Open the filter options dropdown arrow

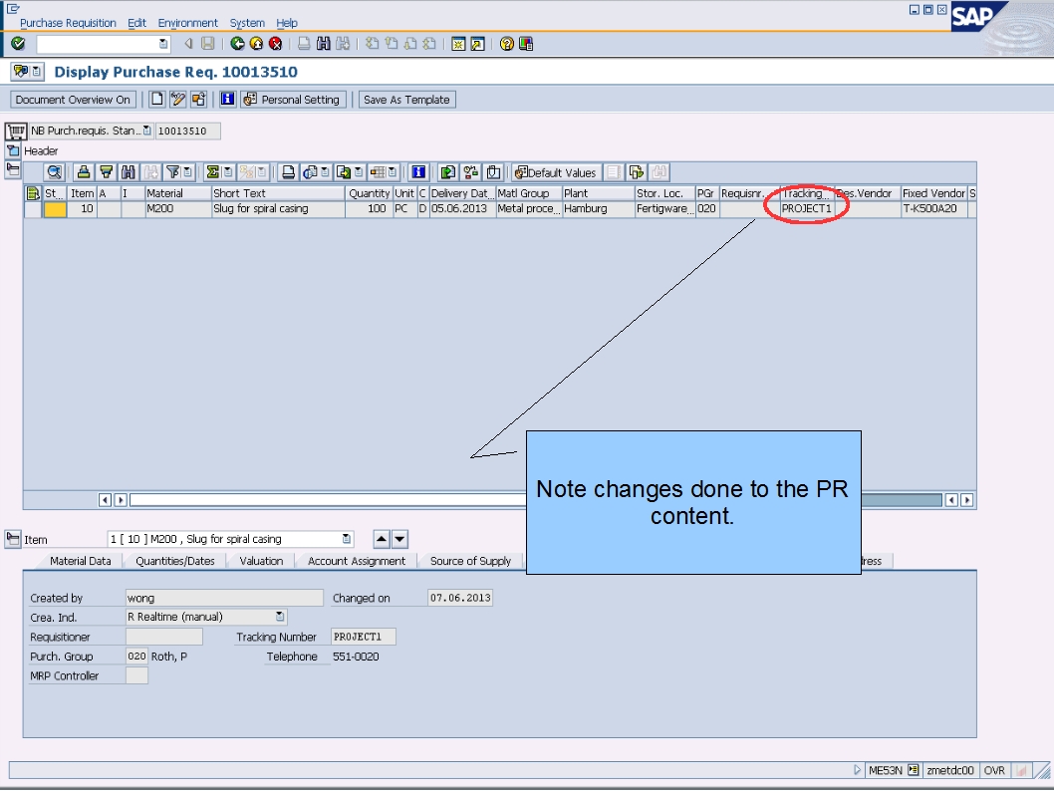pos(187,172)
